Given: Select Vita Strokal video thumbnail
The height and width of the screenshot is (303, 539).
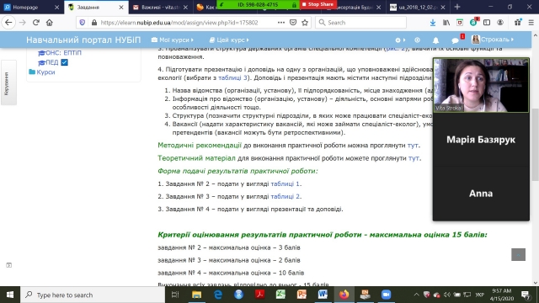Looking at the screenshot, I should [x=481, y=85].
